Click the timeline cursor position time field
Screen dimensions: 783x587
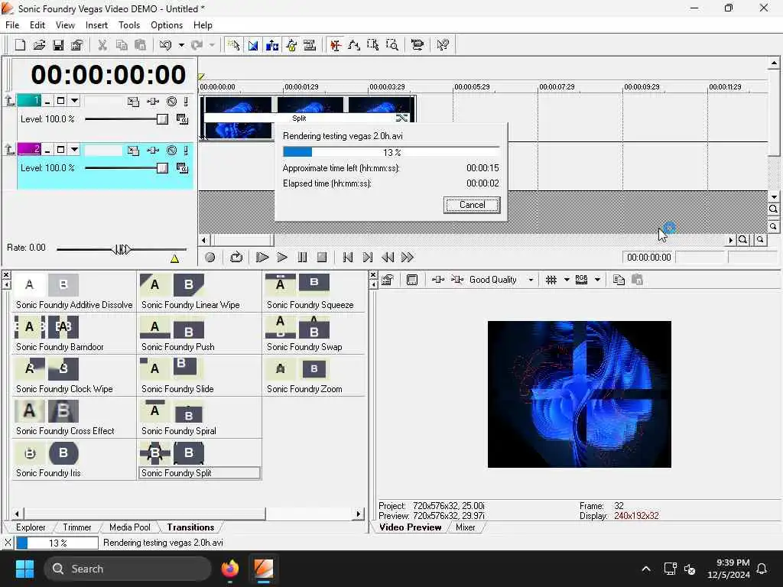coord(648,258)
